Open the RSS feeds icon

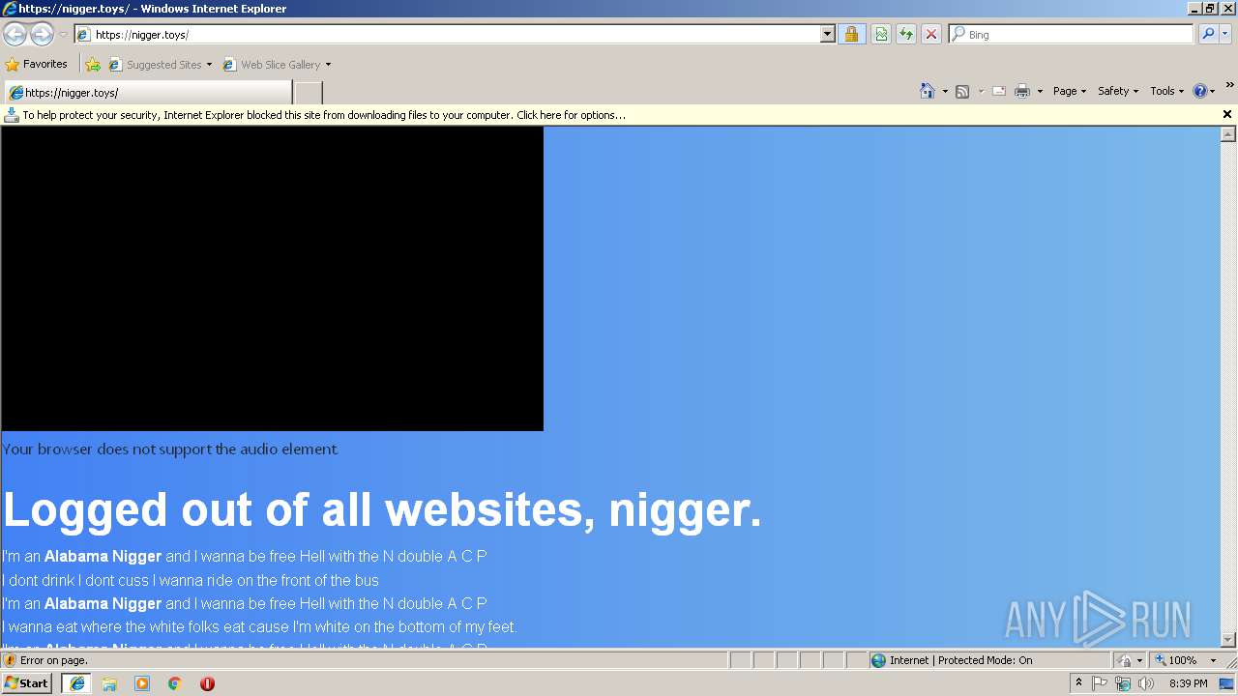click(x=962, y=91)
